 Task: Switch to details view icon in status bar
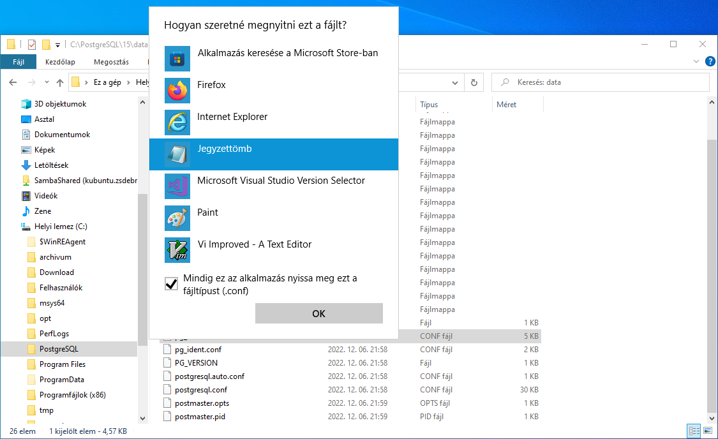[x=694, y=431]
